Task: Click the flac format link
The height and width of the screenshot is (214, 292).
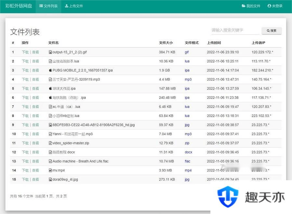Action: (x=188, y=161)
